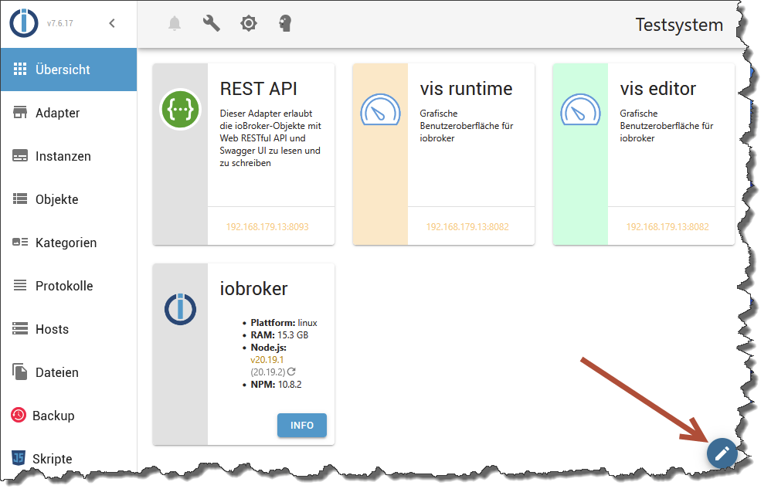Viewport: 771px width, 499px height.
Task: Open system settings gear icon
Action: [x=248, y=23]
